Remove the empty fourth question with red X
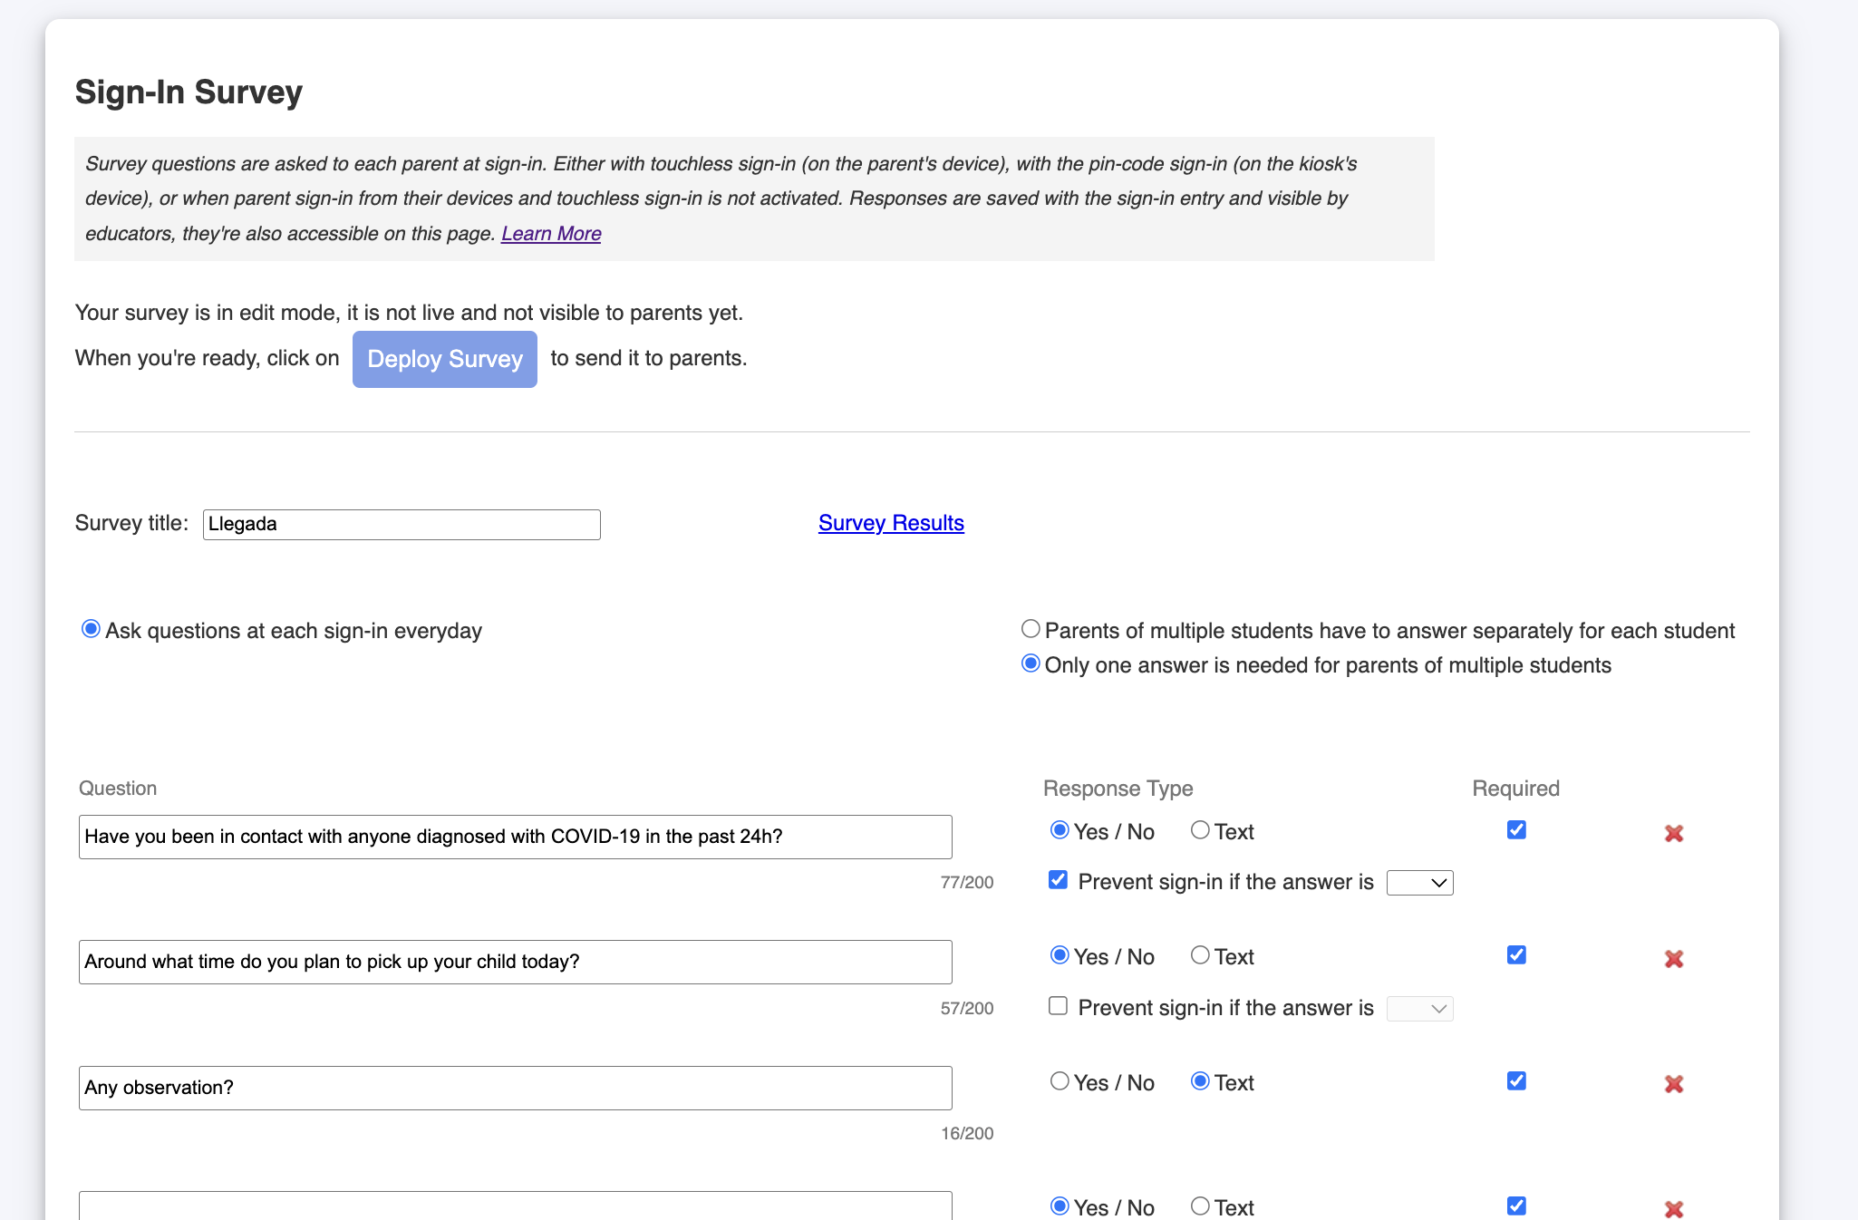Image resolution: width=1858 pixels, height=1220 pixels. point(1673,1208)
